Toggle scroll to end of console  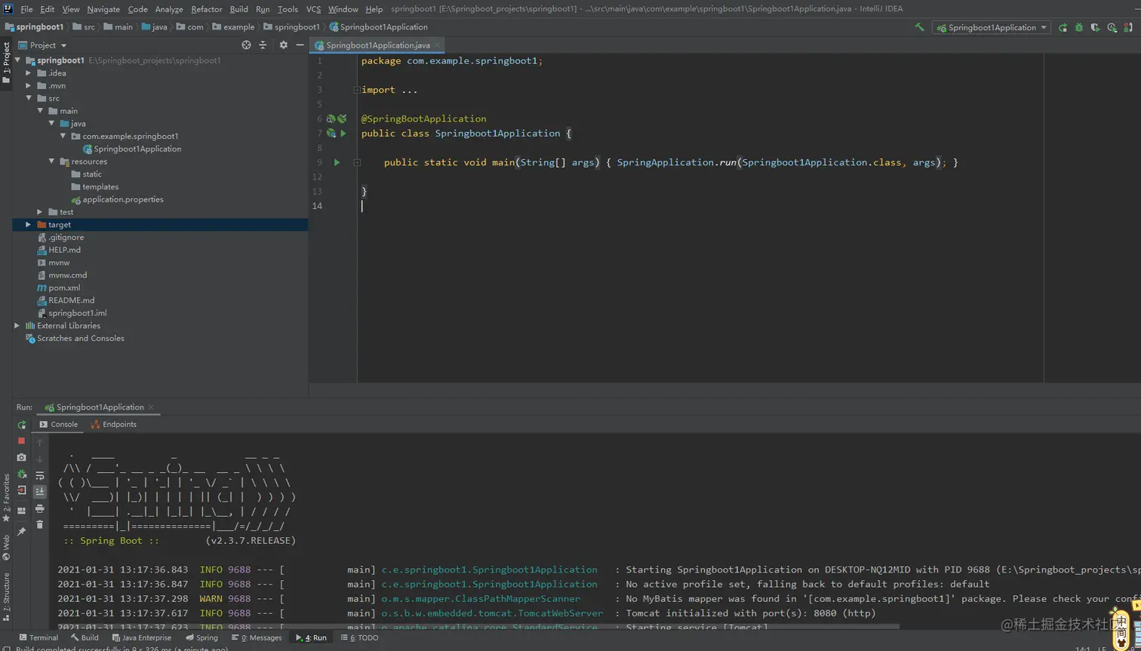click(40, 492)
